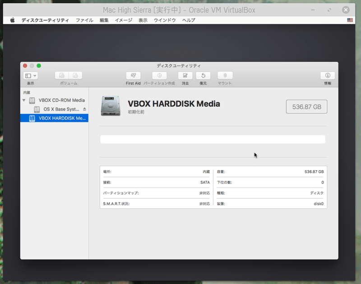Click the US flag input source icon
Image resolution: width=361 pixels, height=284 pixels.
pyautogui.click(x=350, y=20)
